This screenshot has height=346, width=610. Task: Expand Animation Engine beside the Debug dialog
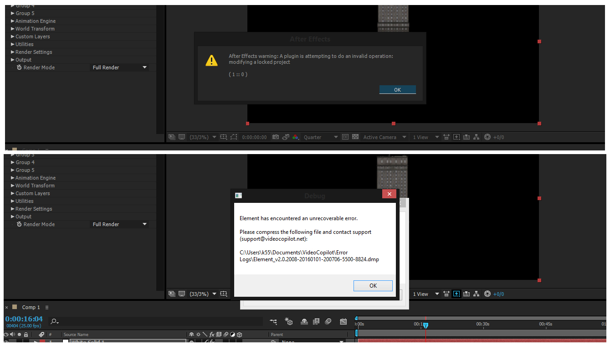click(13, 178)
